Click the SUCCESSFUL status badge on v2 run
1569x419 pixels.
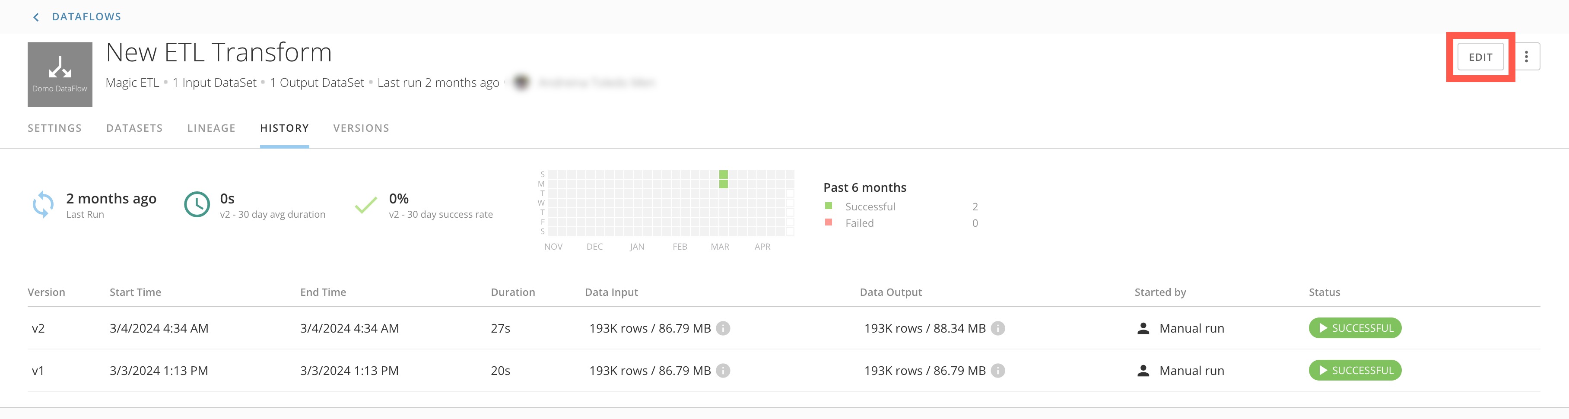coord(1355,328)
